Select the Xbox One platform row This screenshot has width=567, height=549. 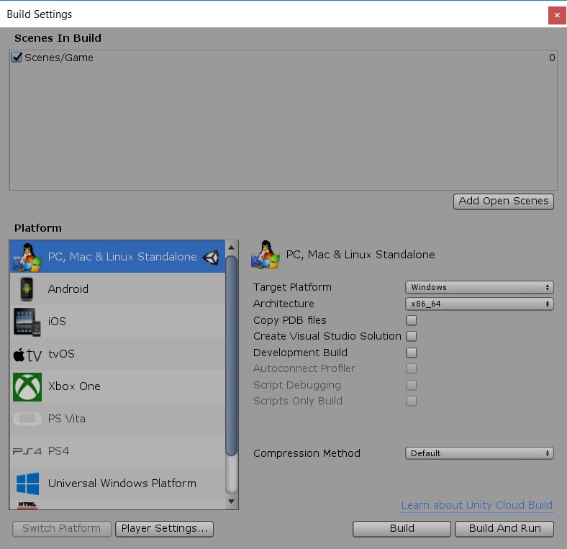coord(117,386)
